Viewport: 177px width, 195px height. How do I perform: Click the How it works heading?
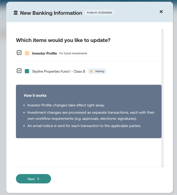pos(35,96)
